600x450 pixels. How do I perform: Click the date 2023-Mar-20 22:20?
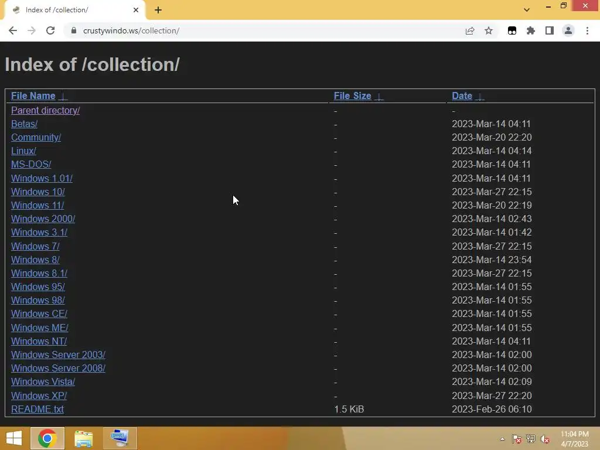492,137
